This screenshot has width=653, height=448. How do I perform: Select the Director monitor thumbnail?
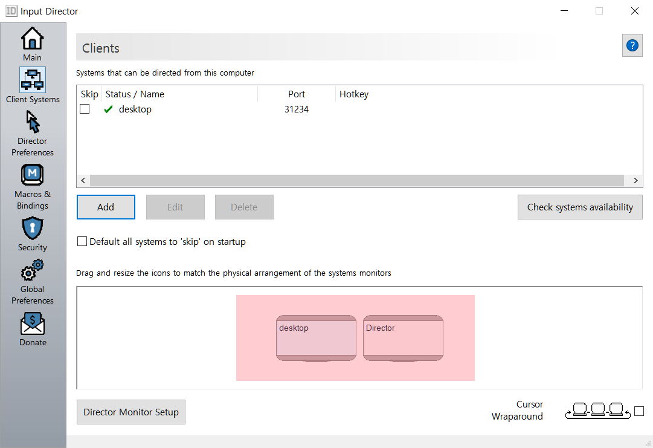pos(403,339)
